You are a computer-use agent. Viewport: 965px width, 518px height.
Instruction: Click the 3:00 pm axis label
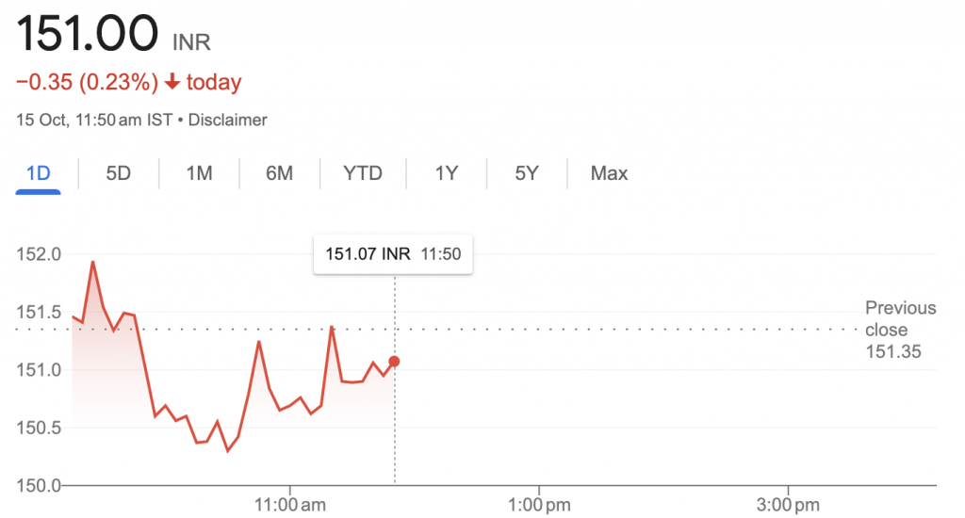pos(789,505)
